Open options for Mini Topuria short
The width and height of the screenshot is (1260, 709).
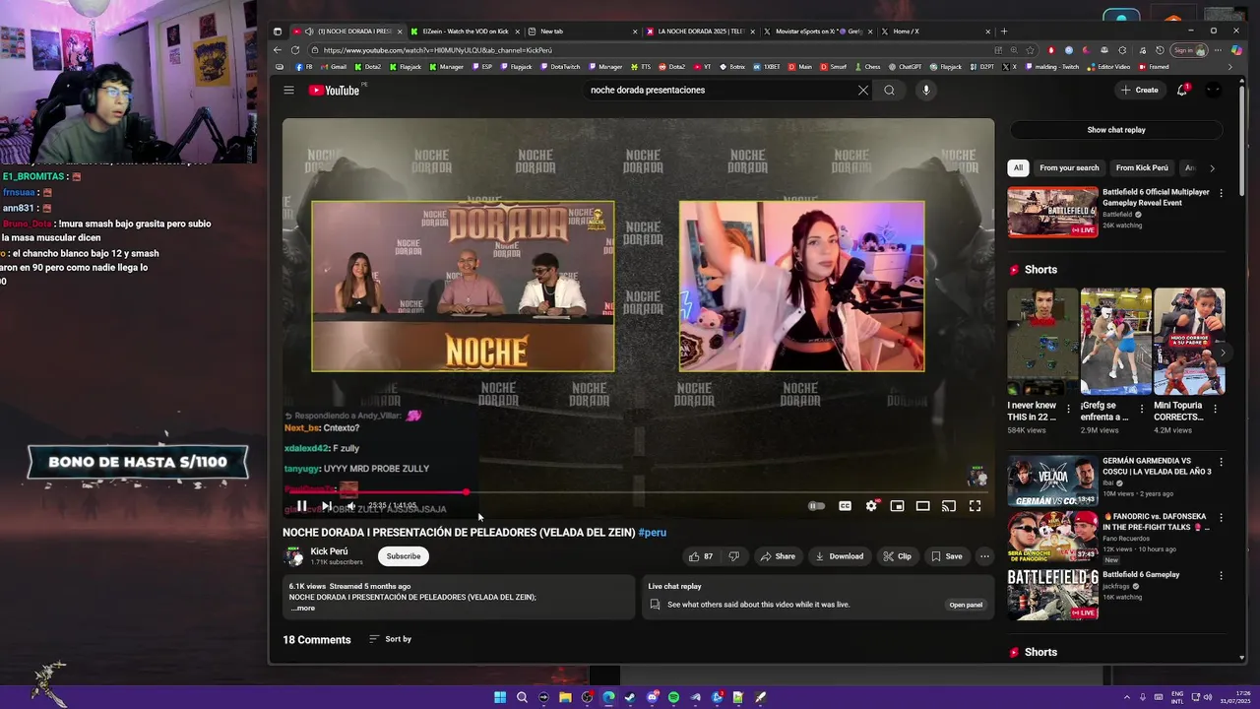pyautogui.click(x=1215, y=409)
